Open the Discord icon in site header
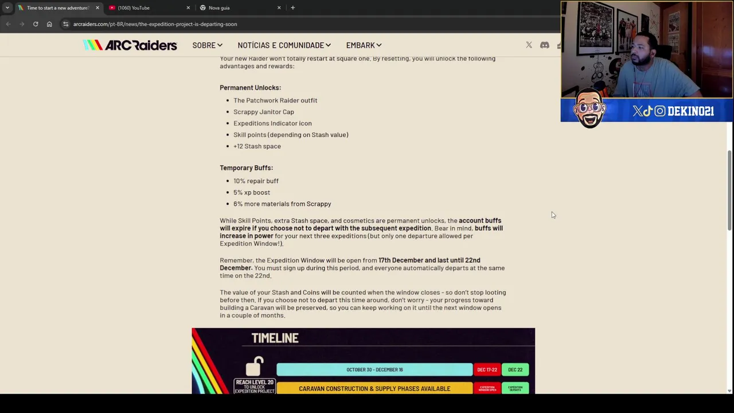The width and height of the screenshot is (734, 413). [x=545, y=45]
